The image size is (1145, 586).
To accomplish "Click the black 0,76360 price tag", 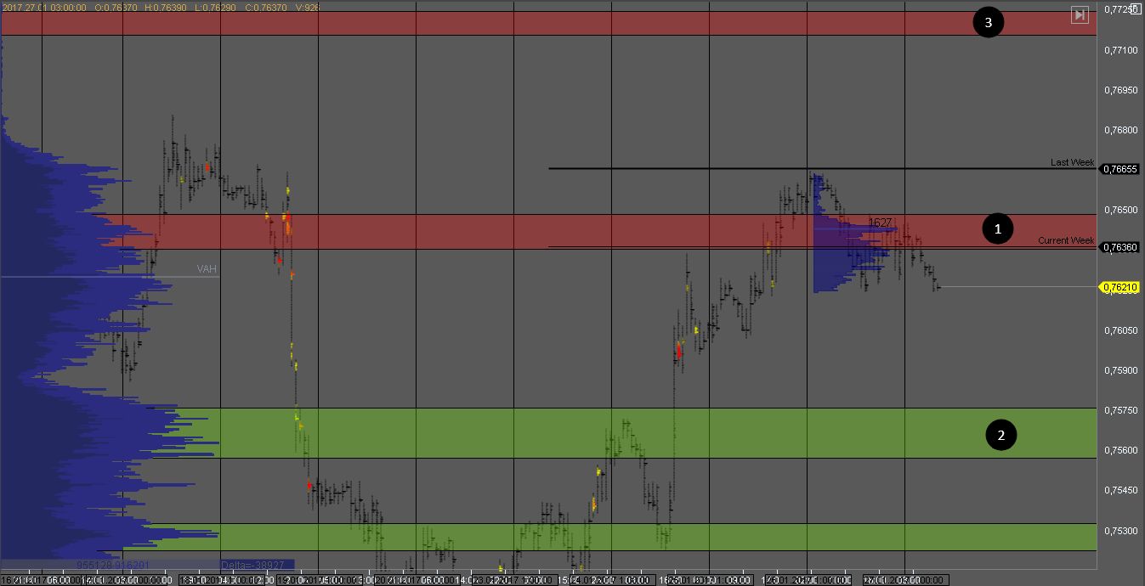I will (1119, 247).
